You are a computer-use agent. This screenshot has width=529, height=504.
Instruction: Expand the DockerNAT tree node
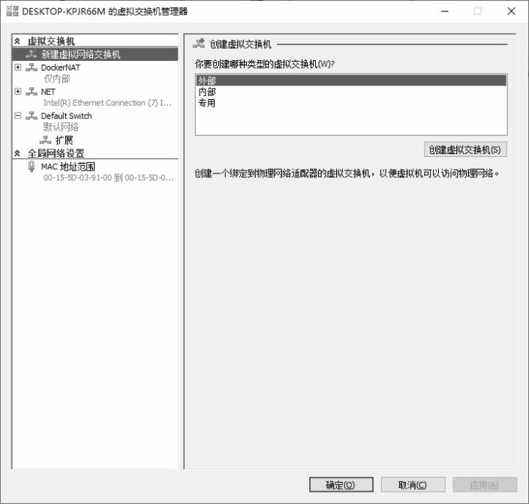click(18, 67)
